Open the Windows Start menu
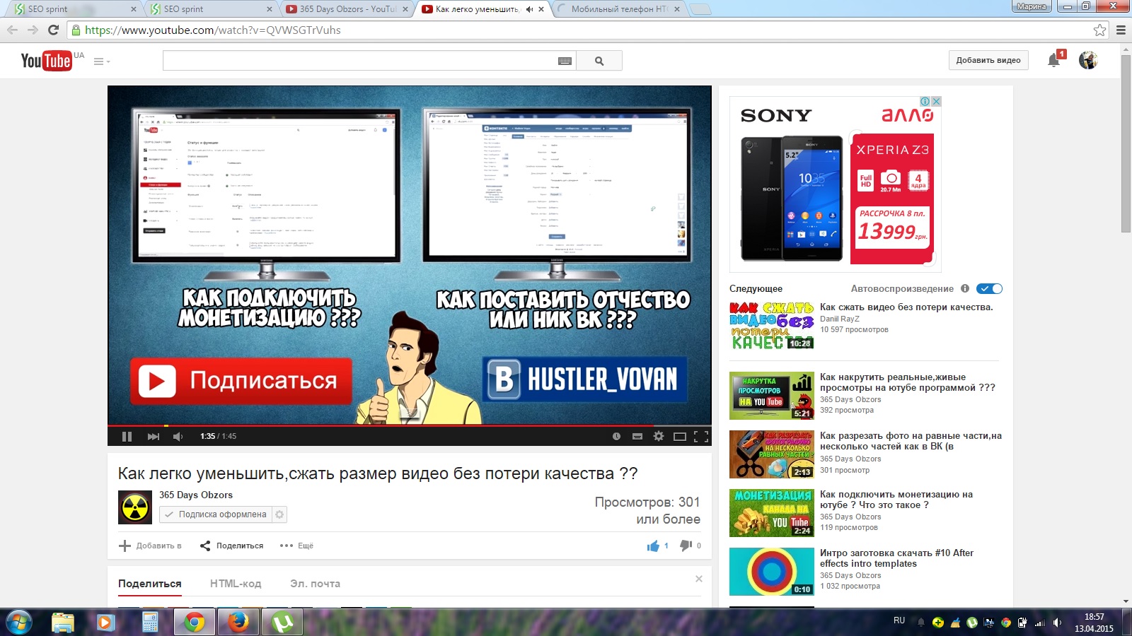This screenshot has height=636, width=1132. coord(18,622)
